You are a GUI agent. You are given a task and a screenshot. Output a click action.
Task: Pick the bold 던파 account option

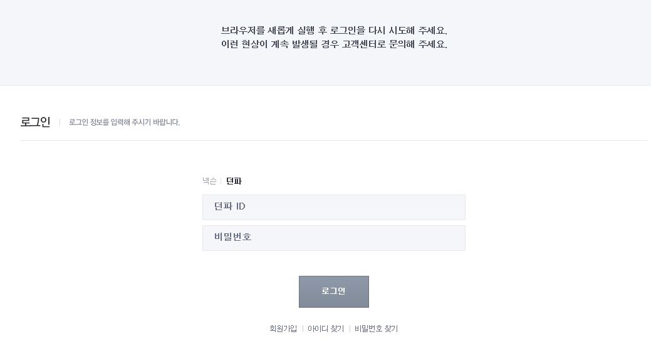click(234, 181)
